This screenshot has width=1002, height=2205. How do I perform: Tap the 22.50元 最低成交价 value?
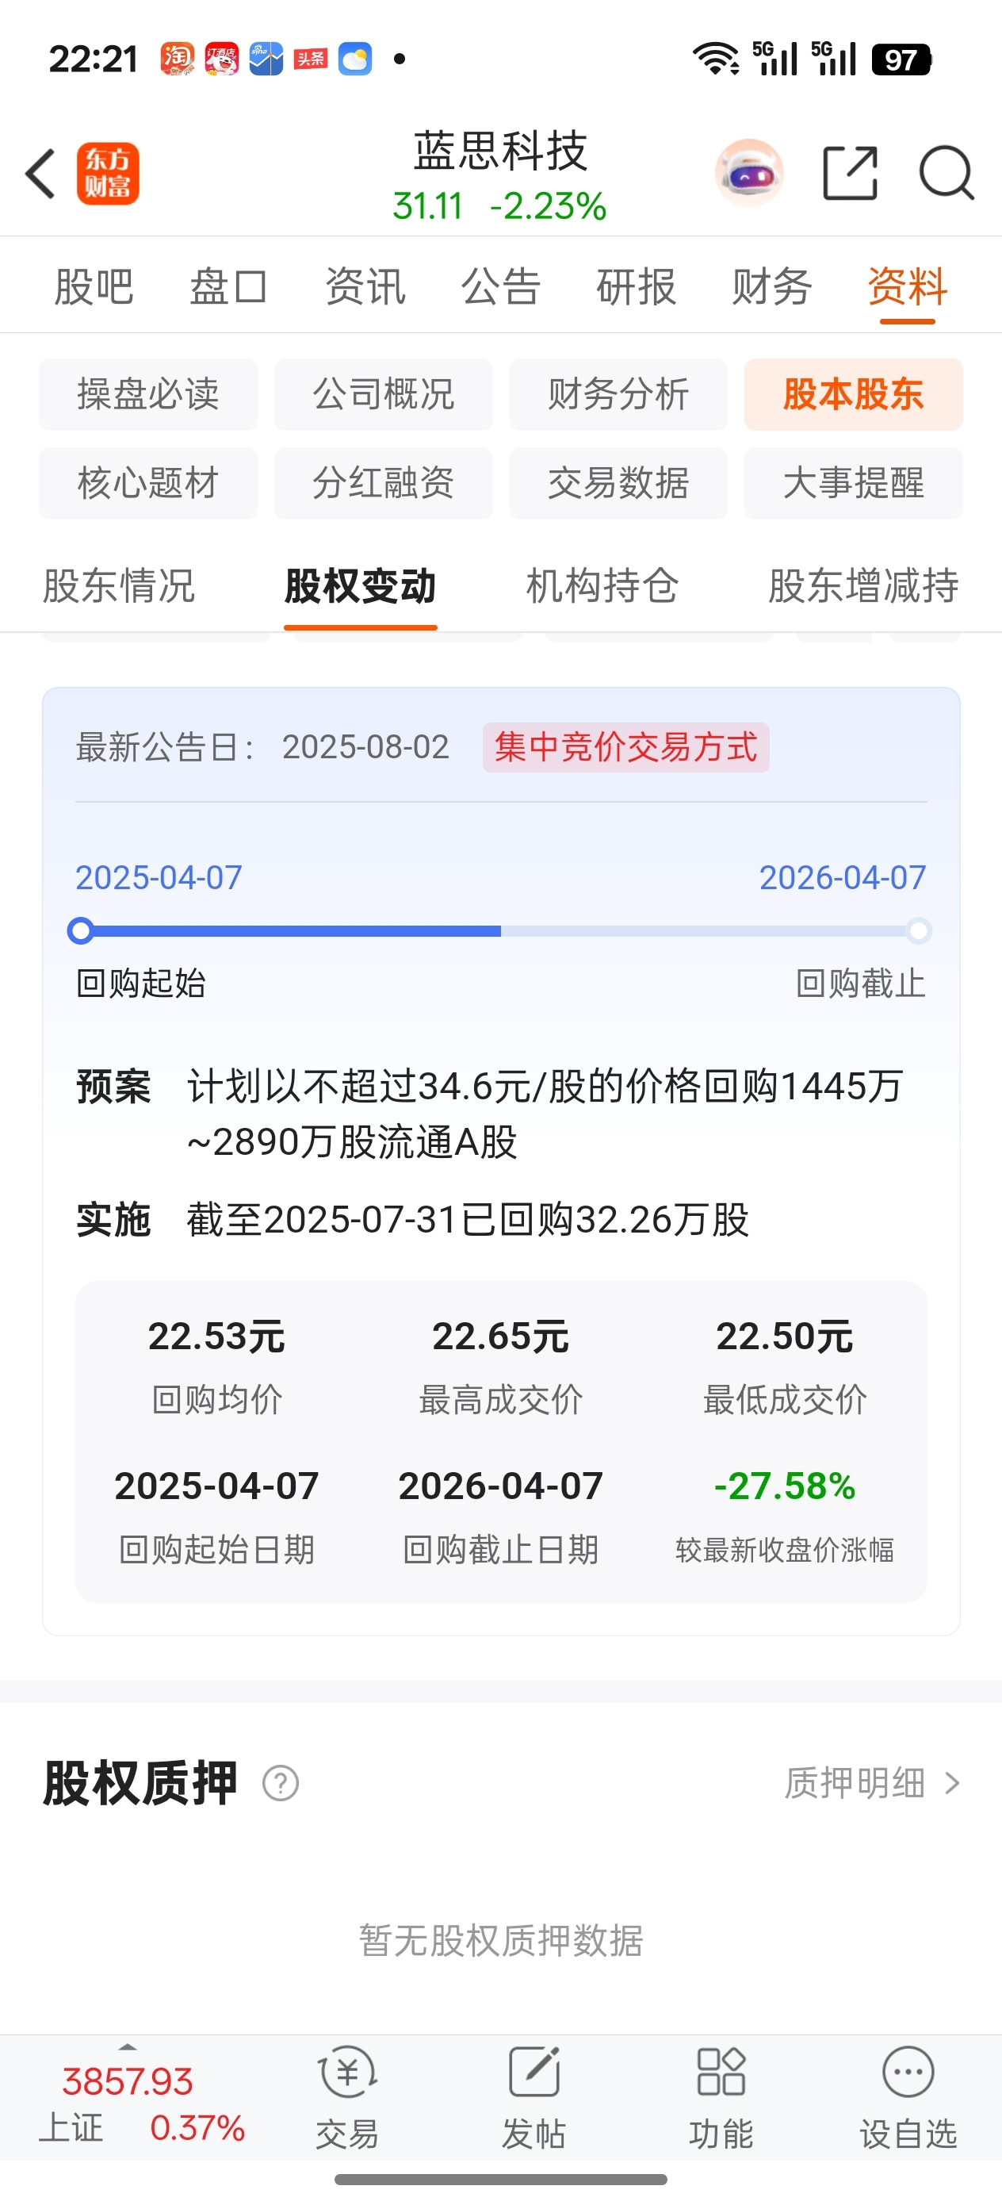pyautogui.click(x=785, y=1336)
